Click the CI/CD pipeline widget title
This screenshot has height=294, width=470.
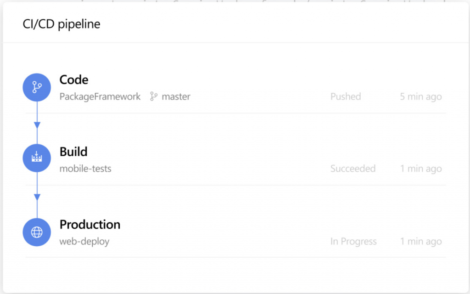pyautogui.click(x=62, y=24)
